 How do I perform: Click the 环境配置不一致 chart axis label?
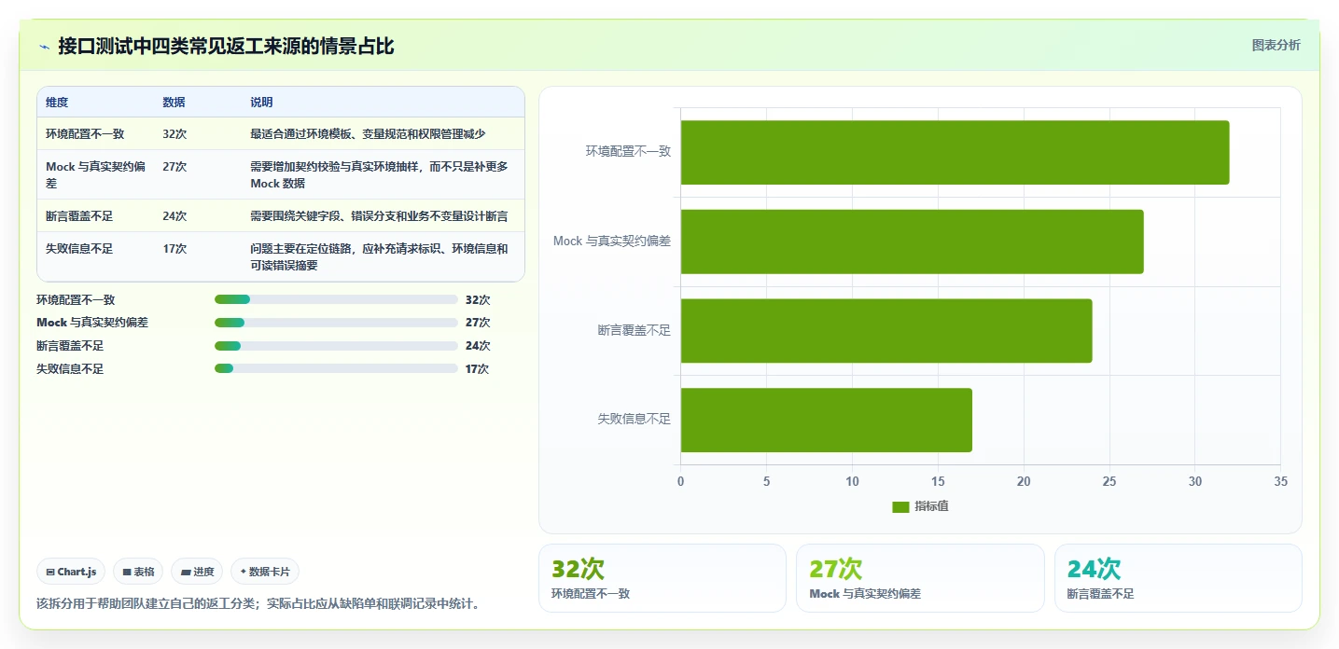click(628, 152)
